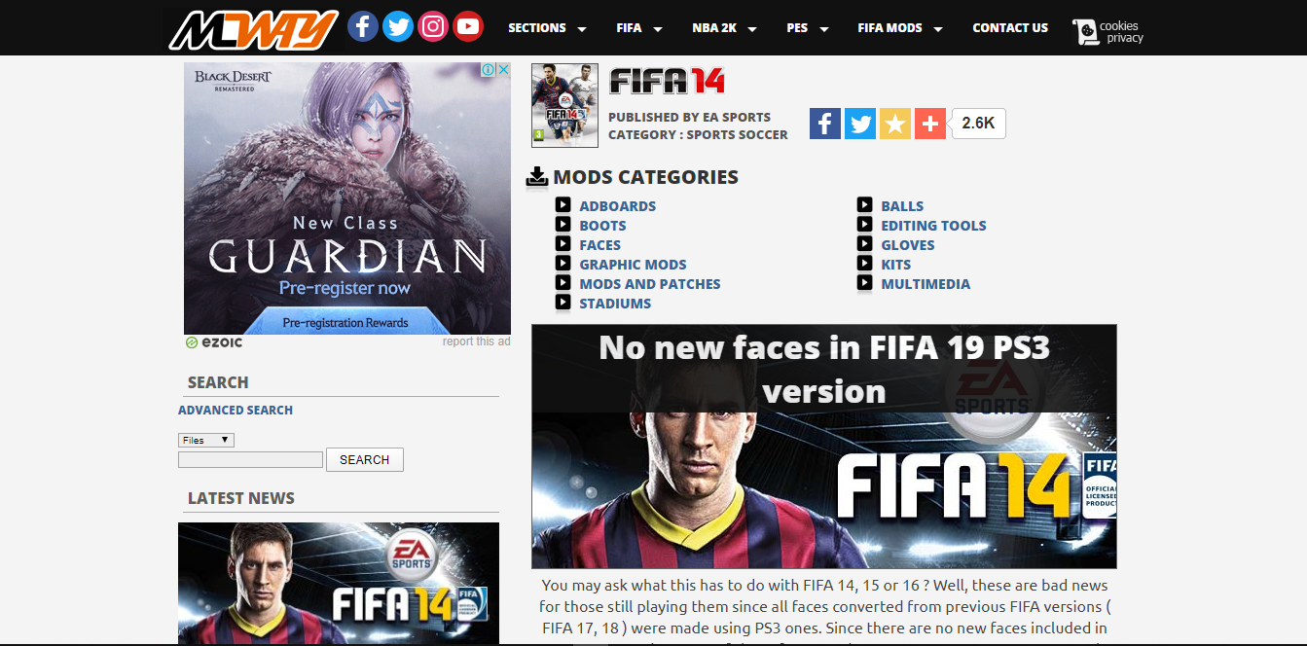
Task: Open the MODS AND PATCHES category
Action: (650, 284)
